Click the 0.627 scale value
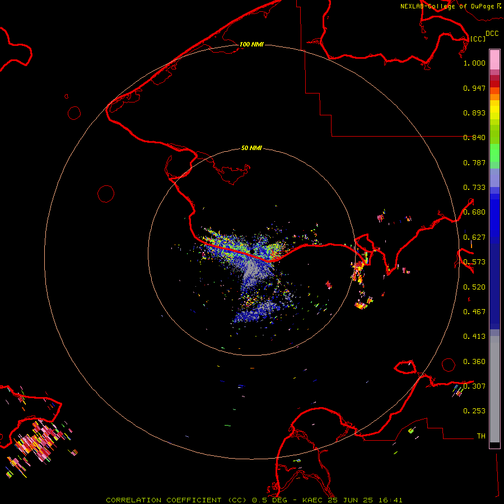Screen dimensions: 504x504 pyautogui.click(x=474, y=237)
